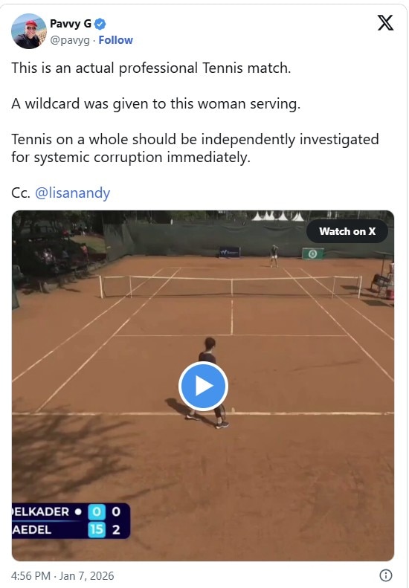Open the X logo link
This screenshot has width=409, height=588.
385,23
